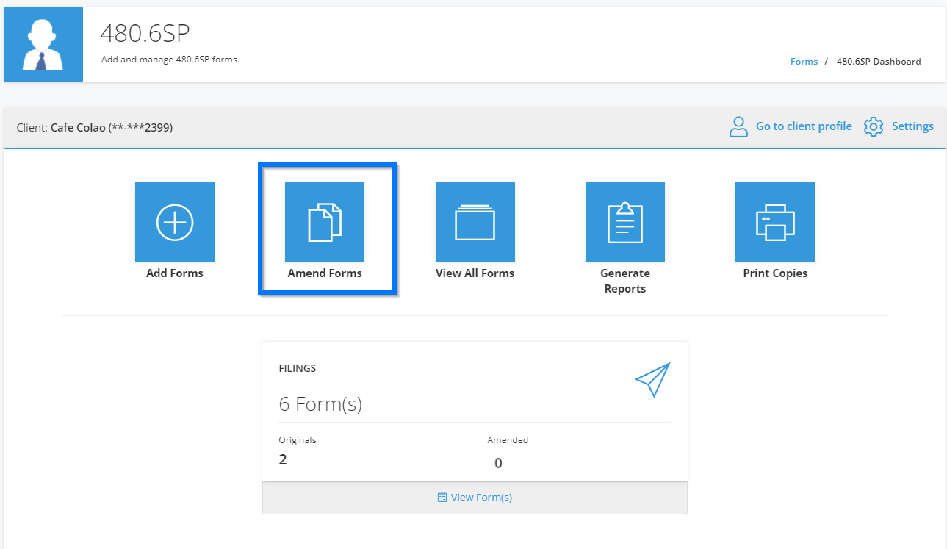Click the Originals count value 2

click(x=283, y=460)
